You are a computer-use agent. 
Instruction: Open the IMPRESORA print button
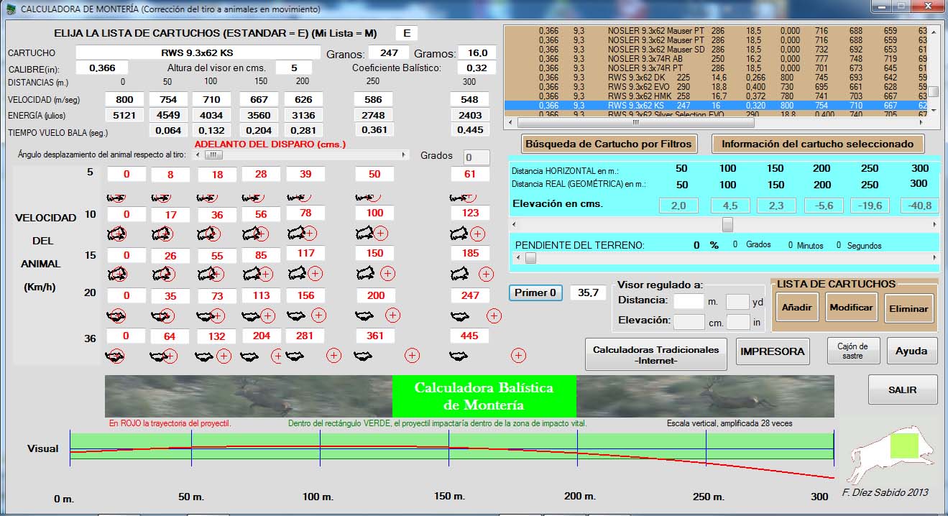772,351
